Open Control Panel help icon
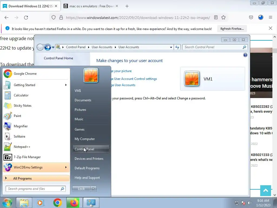277x208 pixels. pos(245,55)
